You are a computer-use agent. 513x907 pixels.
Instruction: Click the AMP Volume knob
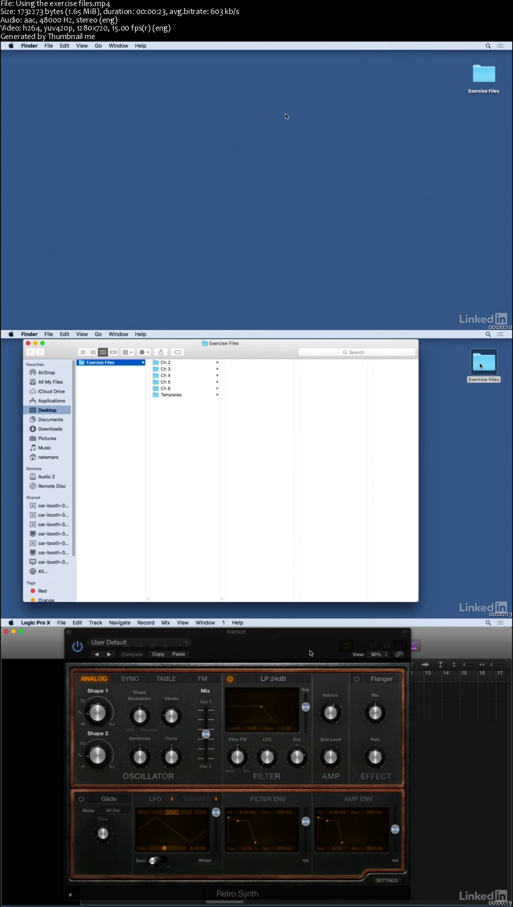click(331, 713)
